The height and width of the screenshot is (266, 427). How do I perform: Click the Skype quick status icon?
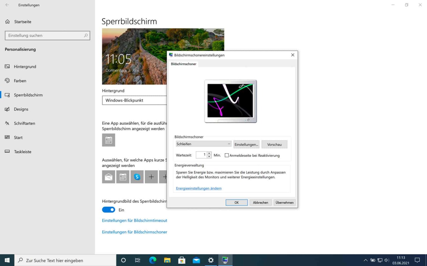pos(137,177)
